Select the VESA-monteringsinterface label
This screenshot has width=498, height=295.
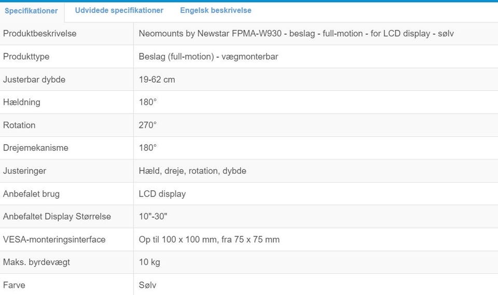tap(54, 240)
